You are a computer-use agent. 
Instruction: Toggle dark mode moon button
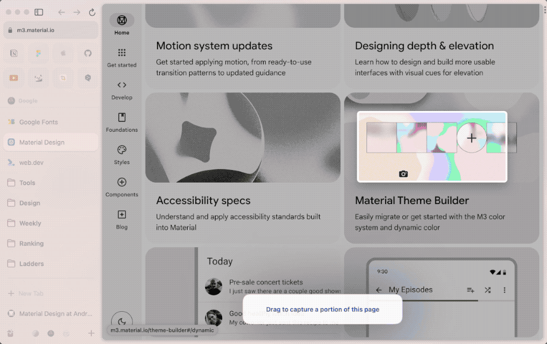click(122, 322)
